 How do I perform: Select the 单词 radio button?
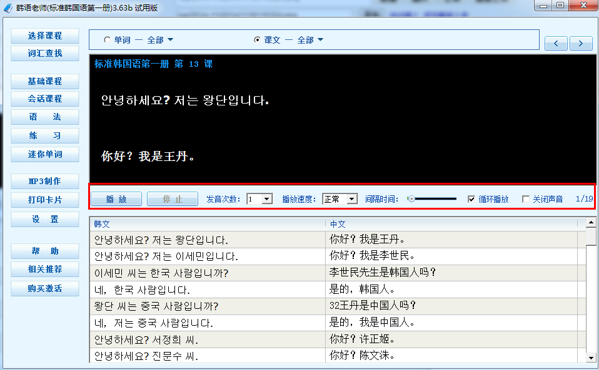(107, 40)
